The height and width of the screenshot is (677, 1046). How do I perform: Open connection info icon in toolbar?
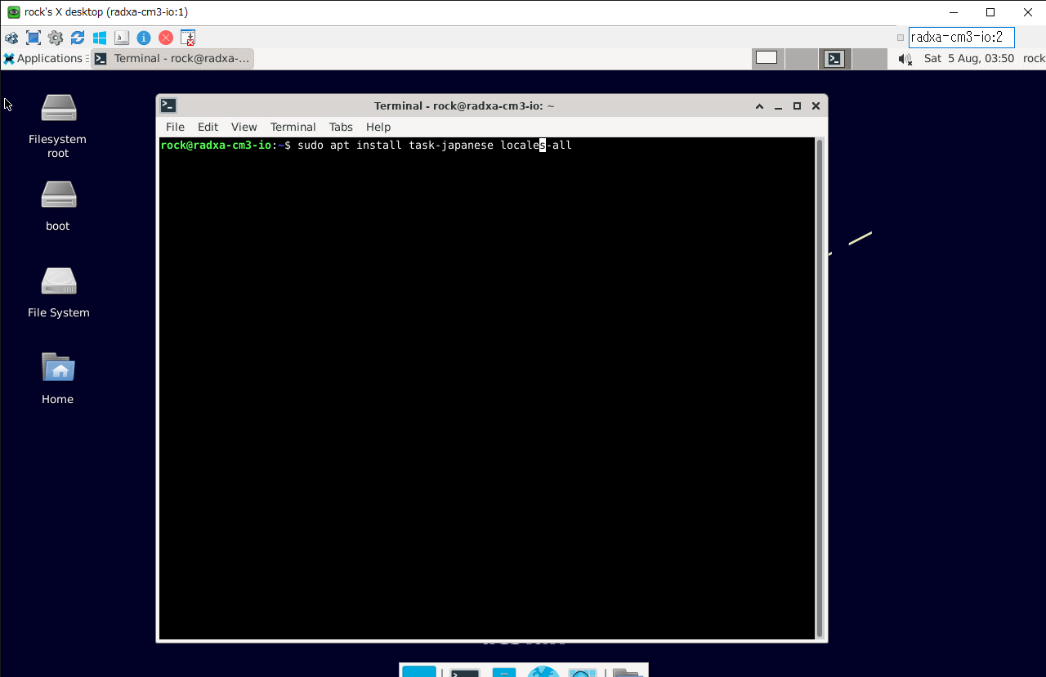coord(144,38)
